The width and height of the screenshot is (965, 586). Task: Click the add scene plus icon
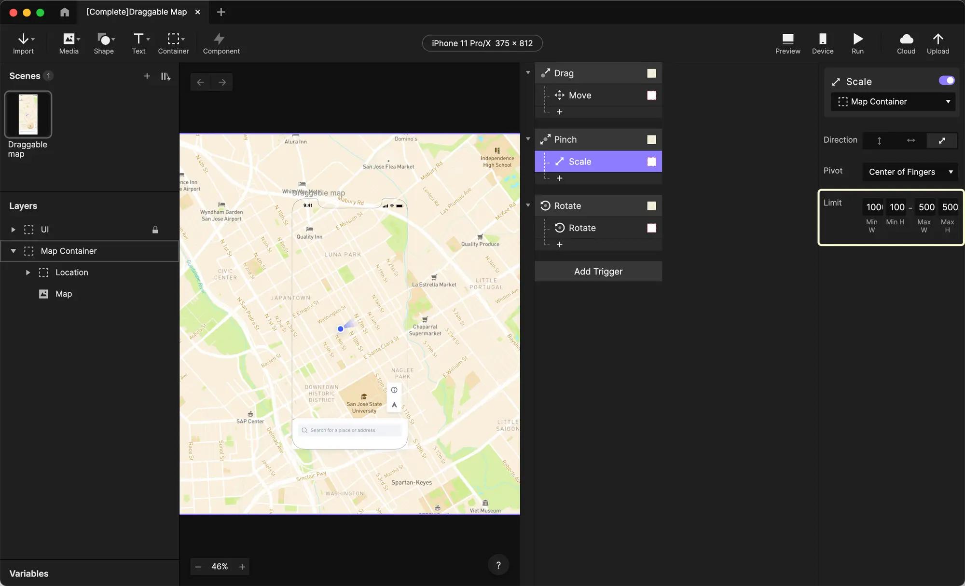(147, 76)
